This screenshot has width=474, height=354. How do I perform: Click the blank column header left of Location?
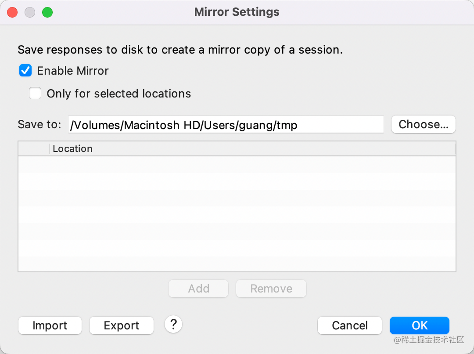coord(34,149)
